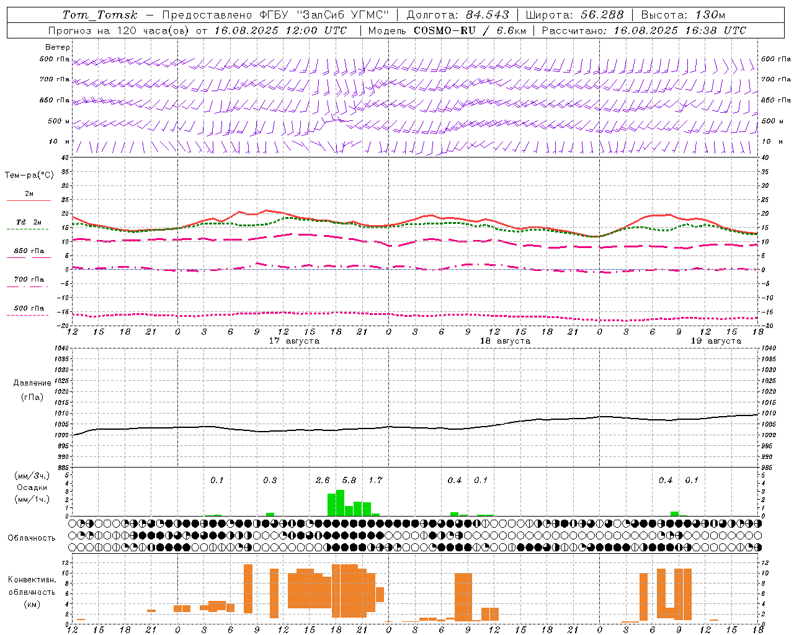Screen dimensions: 794x635
Task: Click the "Широта: 56.288" latitude value
Action: tap(575, 15)
